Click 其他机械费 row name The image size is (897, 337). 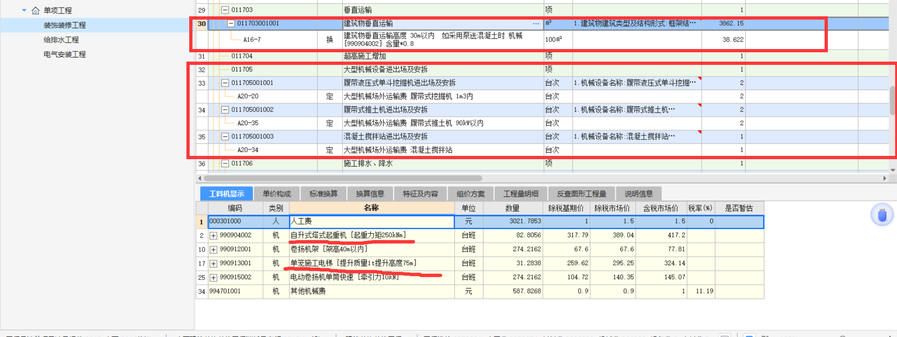pos(308,291)
